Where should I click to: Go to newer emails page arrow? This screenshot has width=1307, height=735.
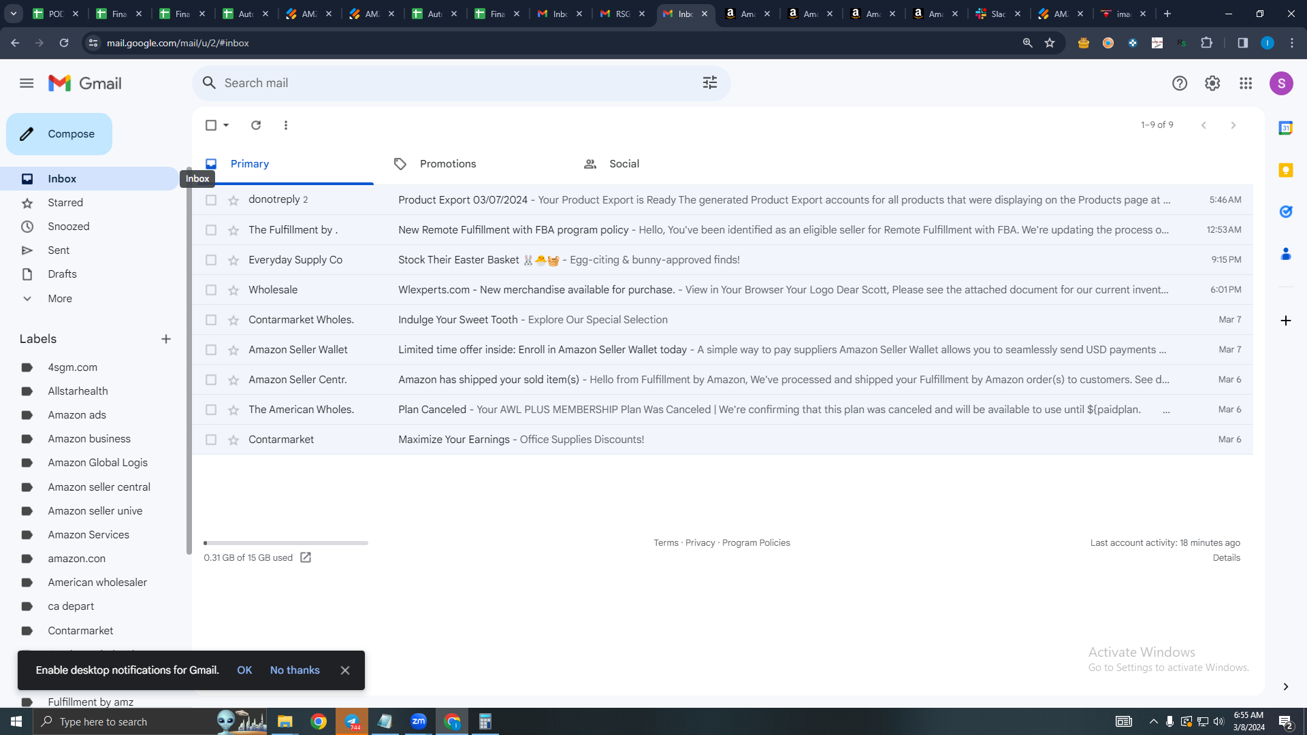point(1204,125)
